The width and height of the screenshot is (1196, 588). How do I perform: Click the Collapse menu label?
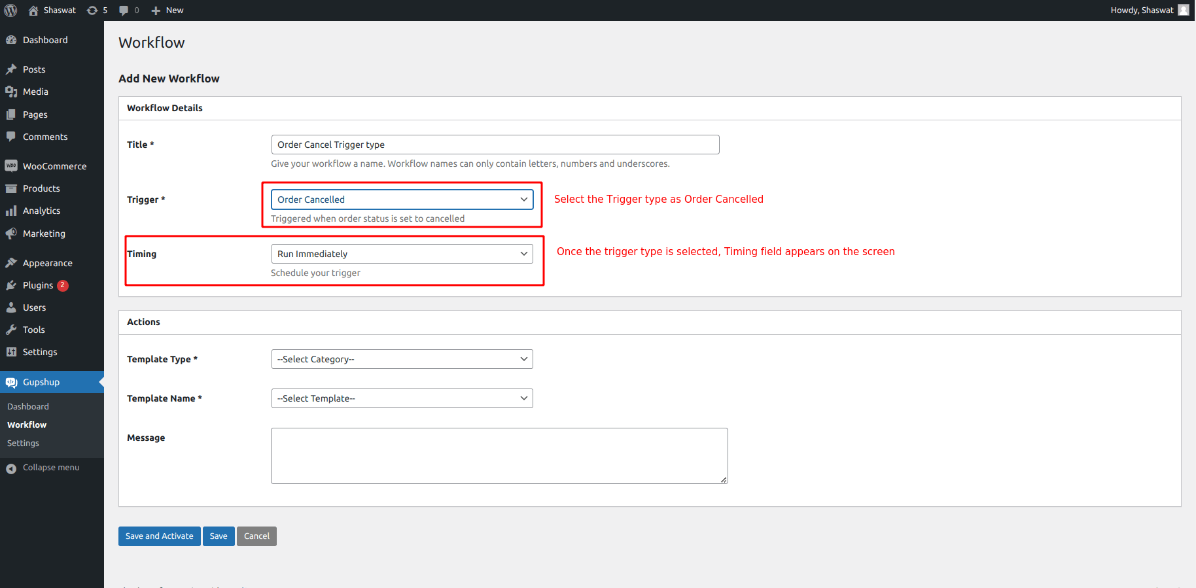tap(51, 468)
